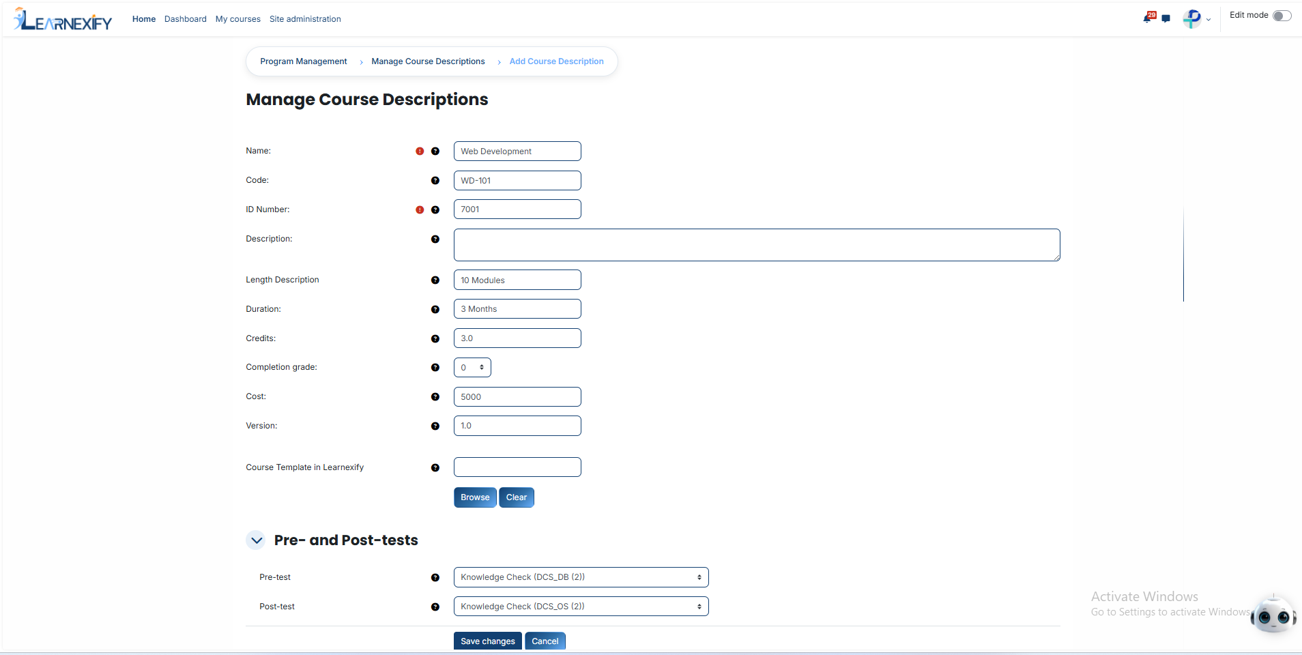Open the messaging chat bubble icon

pos(1166,19)
